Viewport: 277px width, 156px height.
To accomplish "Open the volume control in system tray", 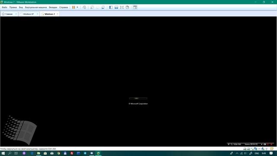I will tap(245, 153).
